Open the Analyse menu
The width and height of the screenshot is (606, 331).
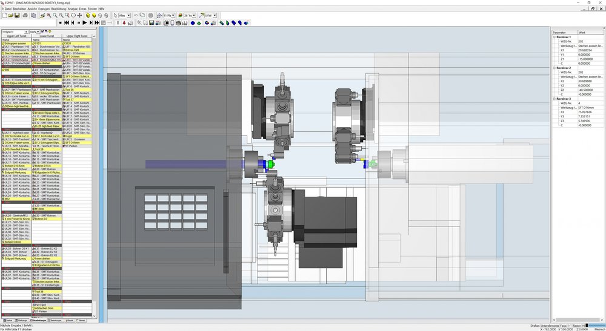click(x=73, y=8)
